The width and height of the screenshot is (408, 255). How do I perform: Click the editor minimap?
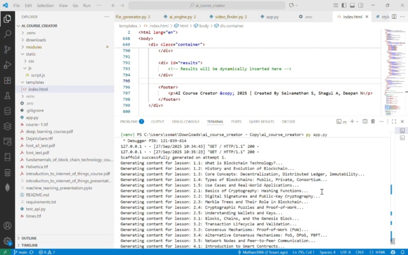point(394,72)
